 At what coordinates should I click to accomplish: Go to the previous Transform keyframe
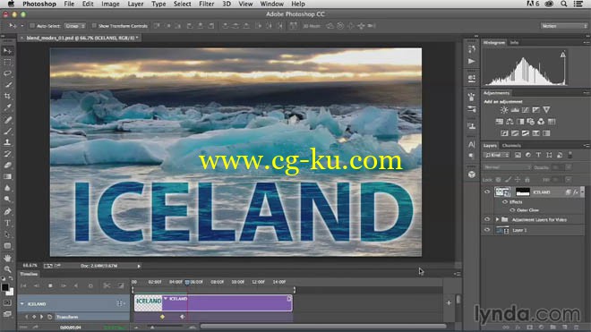point(26,317)
